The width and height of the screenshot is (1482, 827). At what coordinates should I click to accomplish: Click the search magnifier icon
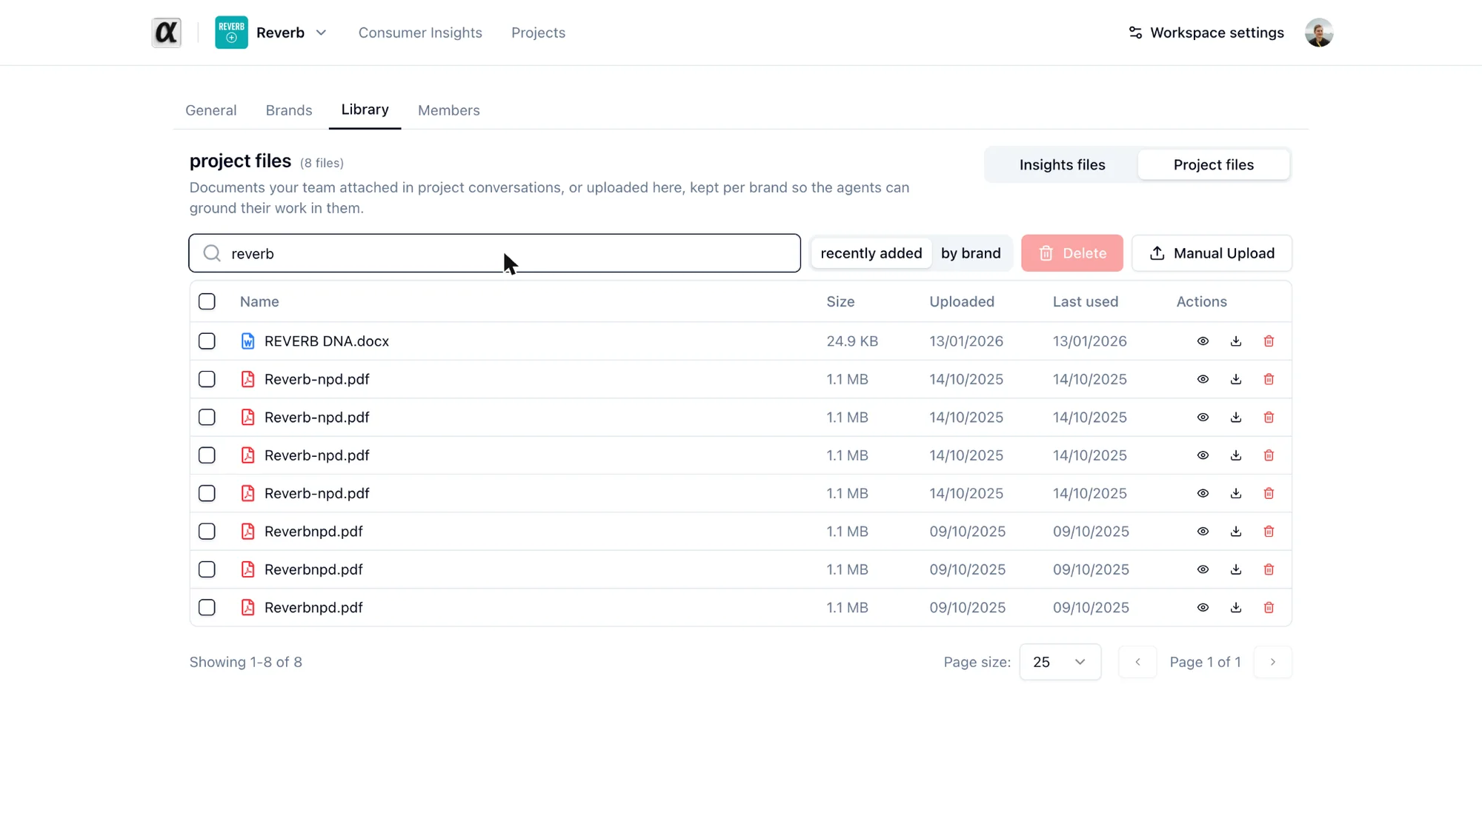click(212, 253)
